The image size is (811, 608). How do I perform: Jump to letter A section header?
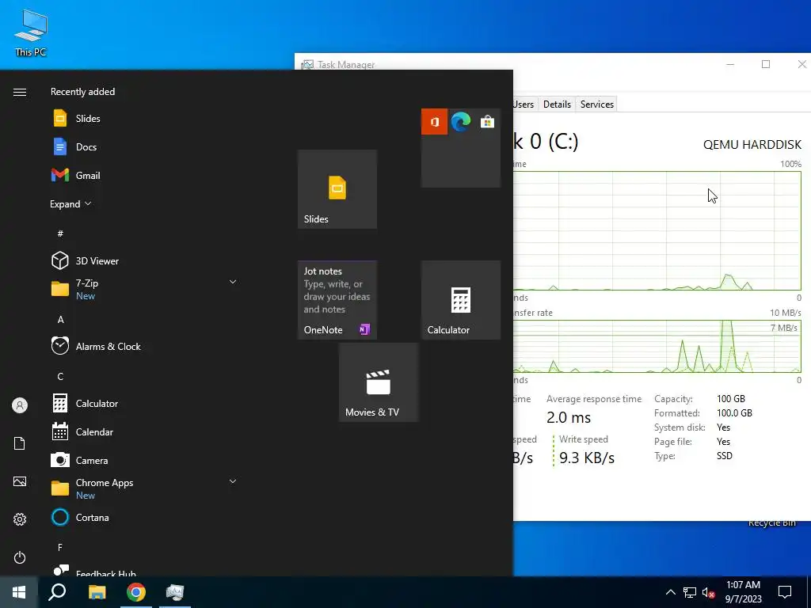pos(60,320)
